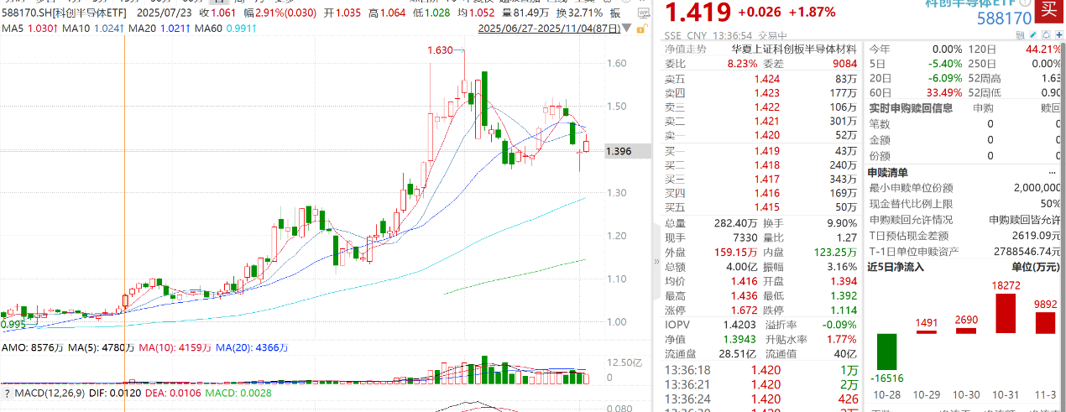This screenshot has height=412, width=1066.
Task: Open the date range dropdown arrow
Action: pos(626,29)
